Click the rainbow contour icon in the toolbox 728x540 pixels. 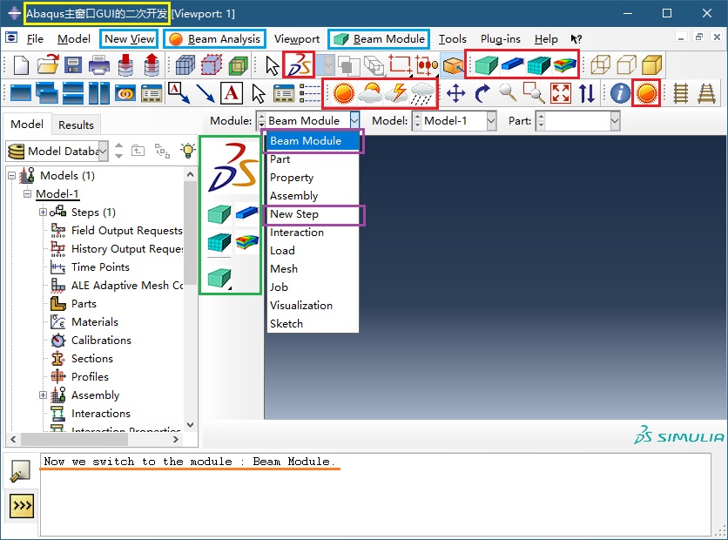pyautogui.click(x=246, y=241)
